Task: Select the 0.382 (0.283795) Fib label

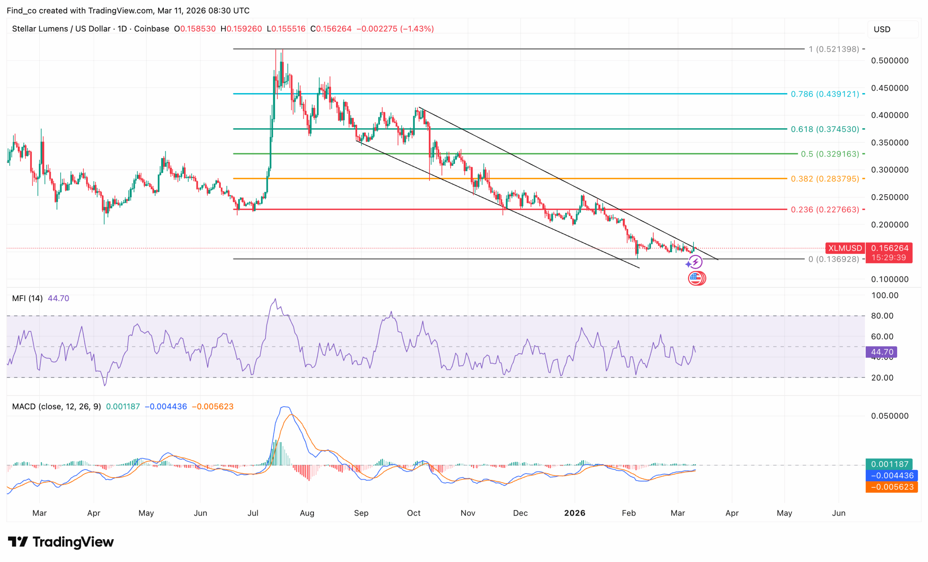Action: click(x=825, y=179)
